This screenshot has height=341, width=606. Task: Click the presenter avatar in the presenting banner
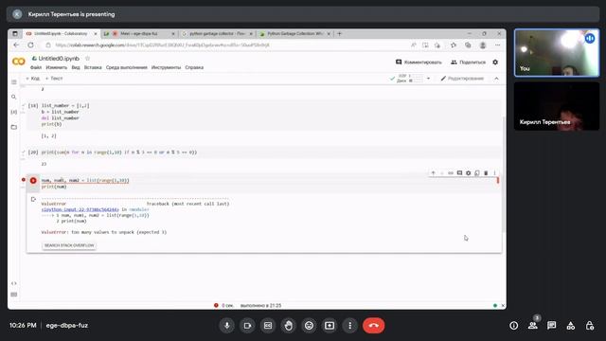point(17,14)
